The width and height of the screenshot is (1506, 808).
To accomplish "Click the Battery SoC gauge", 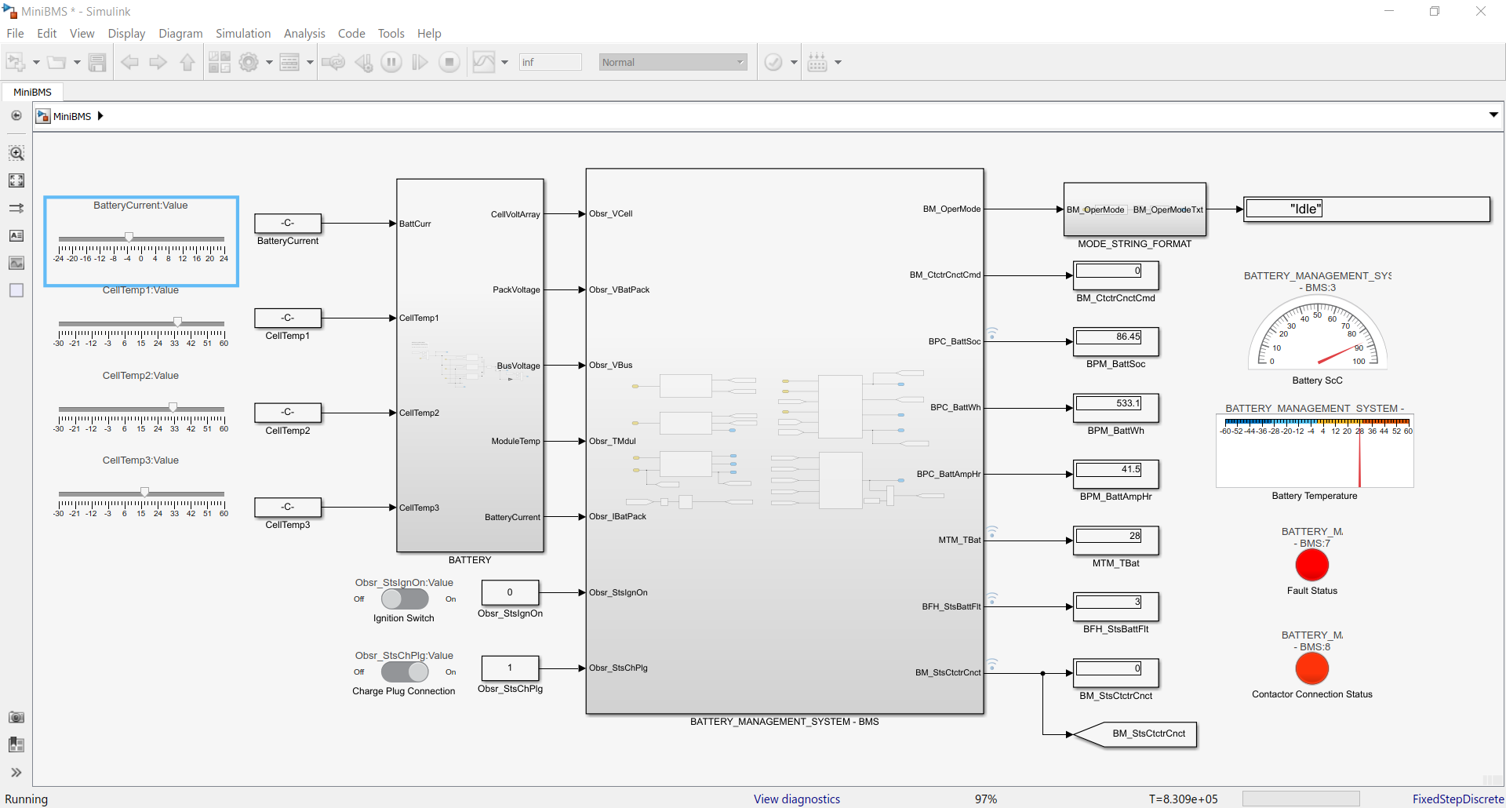I will tap(1318, 333).
